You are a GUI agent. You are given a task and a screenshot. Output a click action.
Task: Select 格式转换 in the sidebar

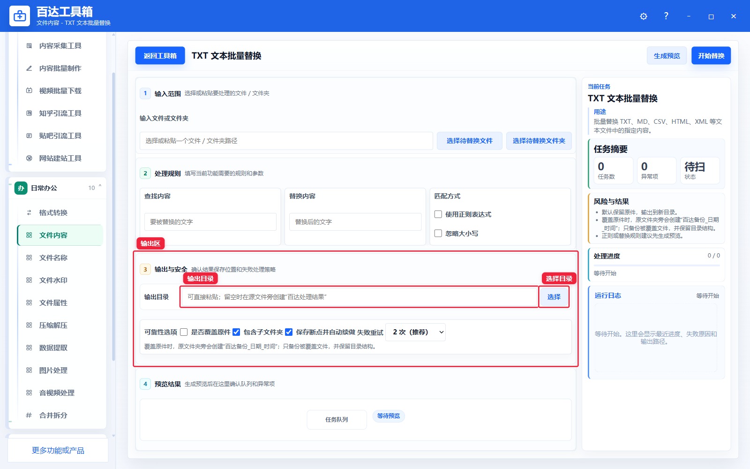pyautogui.click(x=60, y=213)
